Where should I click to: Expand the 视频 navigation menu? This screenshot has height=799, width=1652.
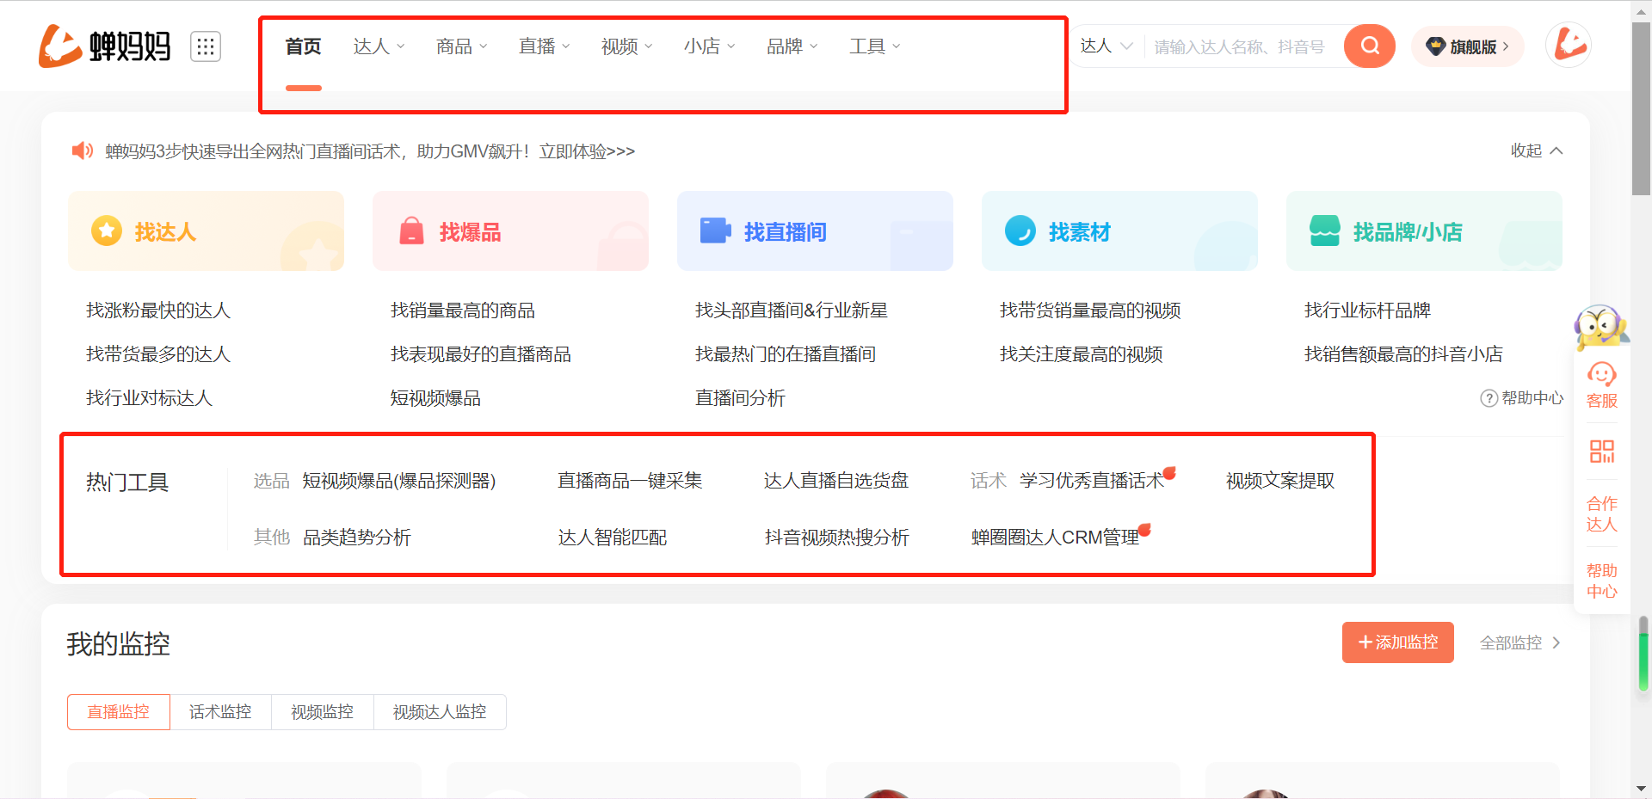point(626,46)
